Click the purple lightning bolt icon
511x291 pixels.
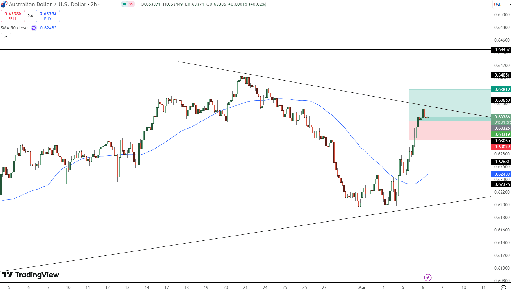coord(428,277)
